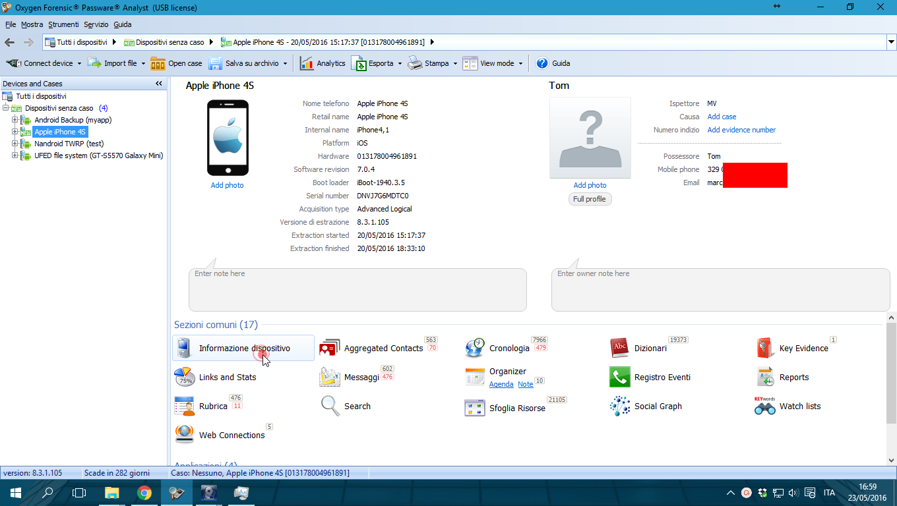Open the Sfoglia Risorse file browser
The image size is (897, 506).
(517, 408)
